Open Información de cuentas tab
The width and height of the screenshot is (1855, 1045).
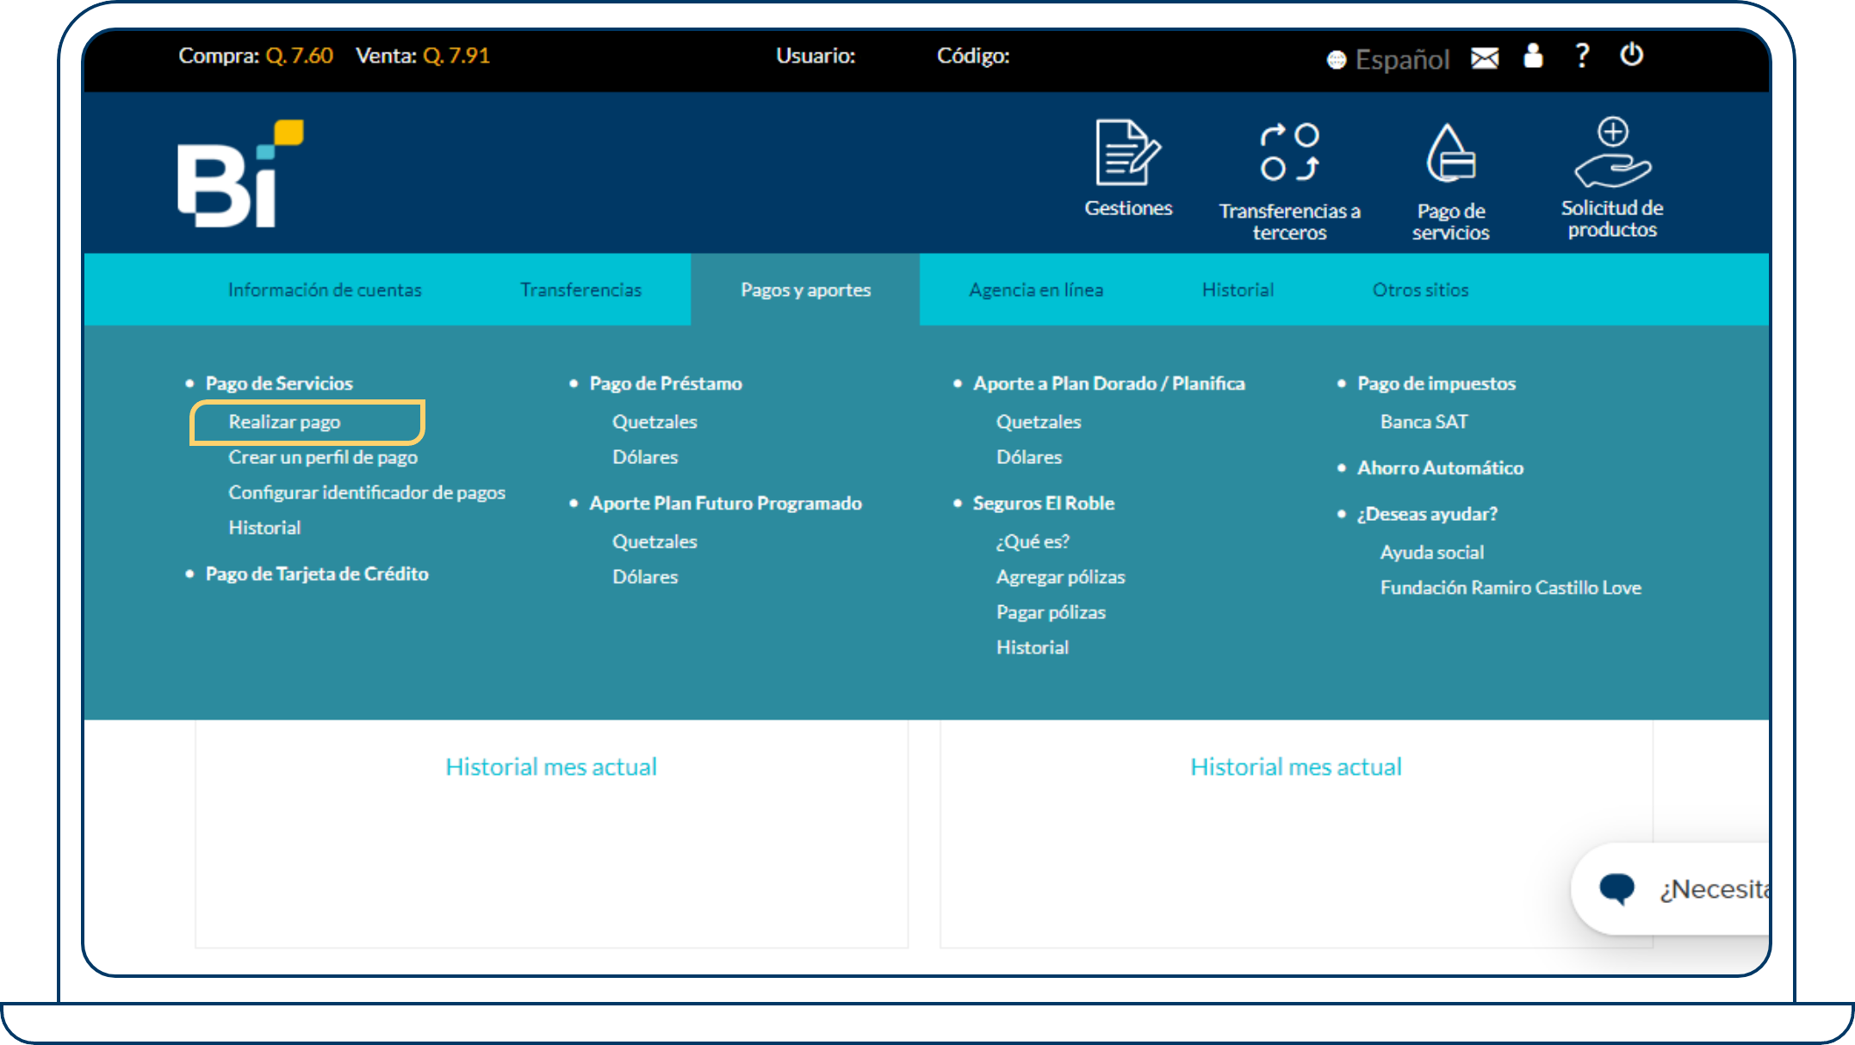[325, 290]
